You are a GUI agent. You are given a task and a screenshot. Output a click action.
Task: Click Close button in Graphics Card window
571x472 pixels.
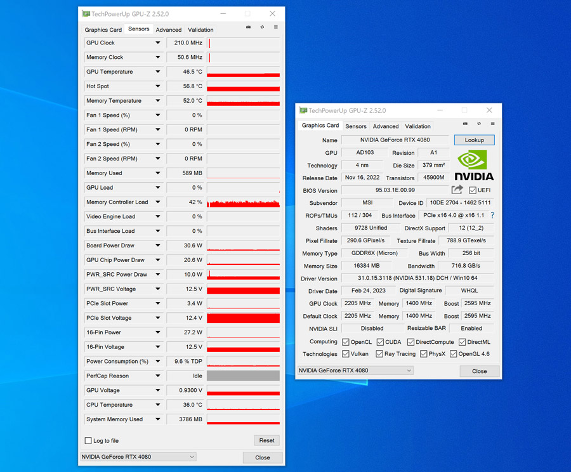coord(479,371)
